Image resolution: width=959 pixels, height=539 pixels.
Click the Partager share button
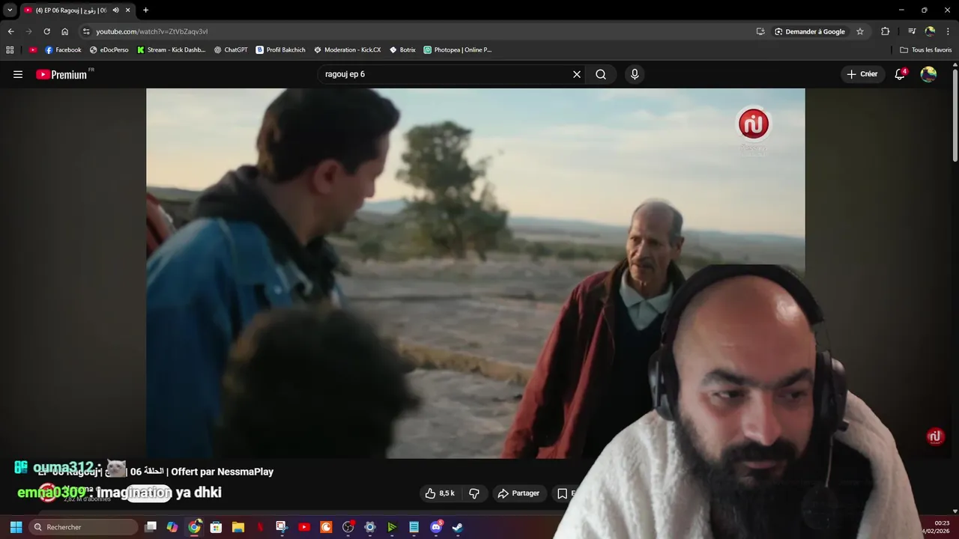tap(518, 493)
